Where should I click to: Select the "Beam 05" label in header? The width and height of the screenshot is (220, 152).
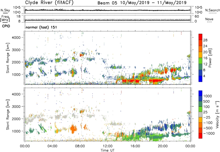[x=107, y=3]
